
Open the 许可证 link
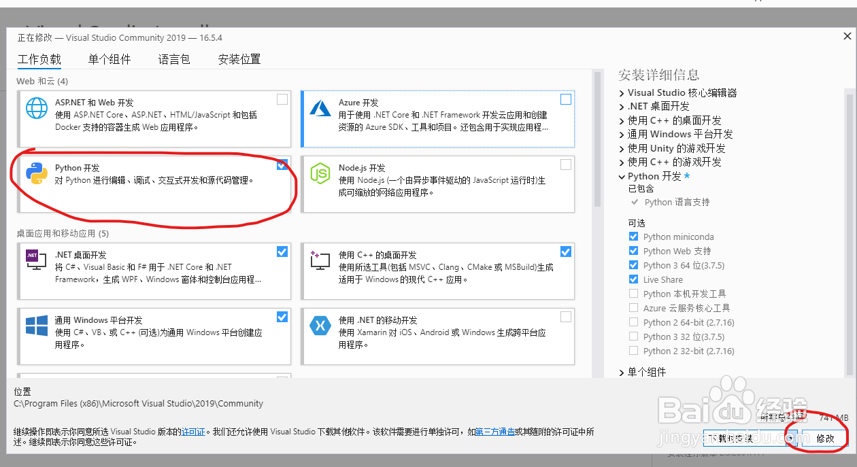point(193,432)
